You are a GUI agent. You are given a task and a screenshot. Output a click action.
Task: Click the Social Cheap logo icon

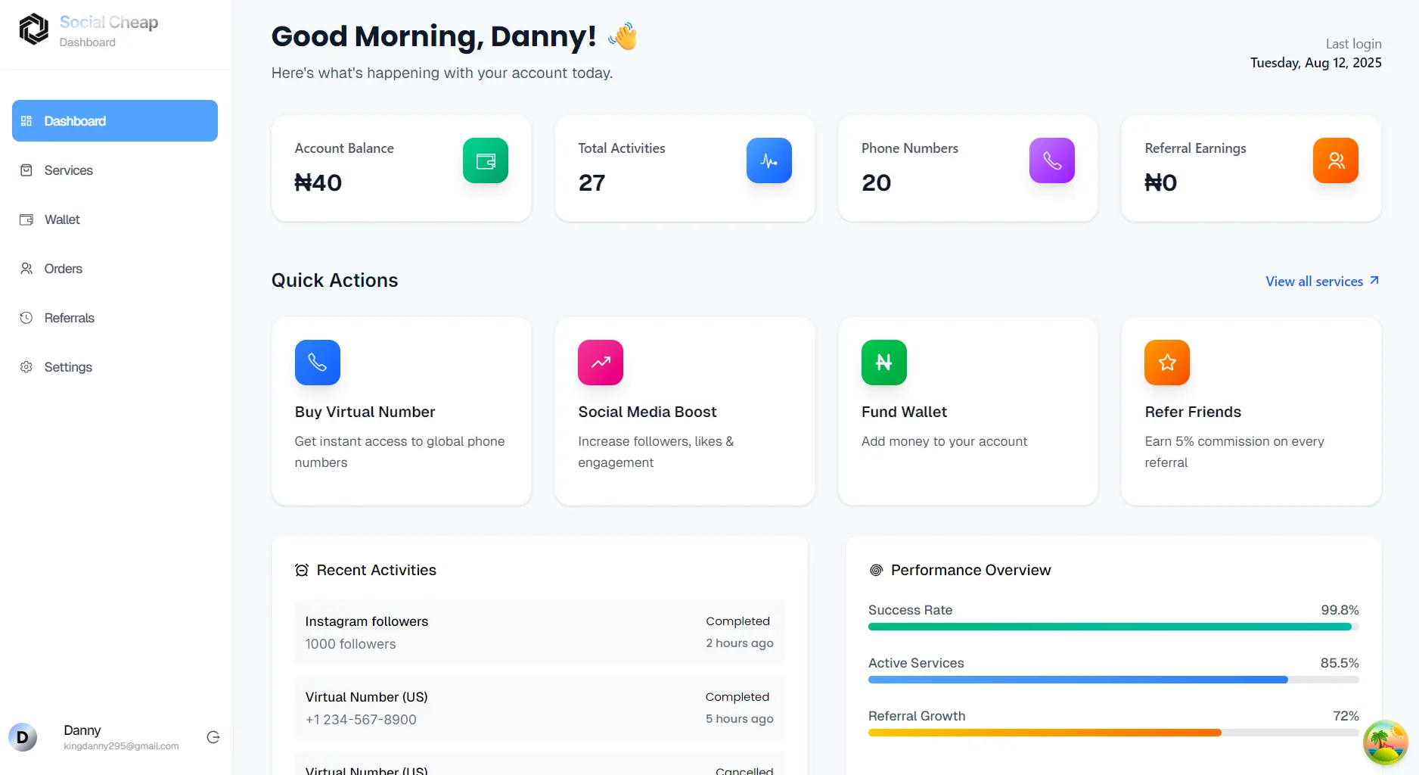[33, 30]
